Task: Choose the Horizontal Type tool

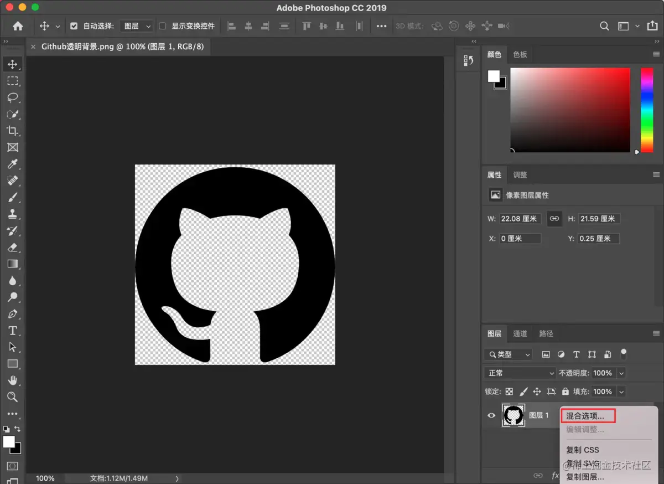Action: (12, 331)
